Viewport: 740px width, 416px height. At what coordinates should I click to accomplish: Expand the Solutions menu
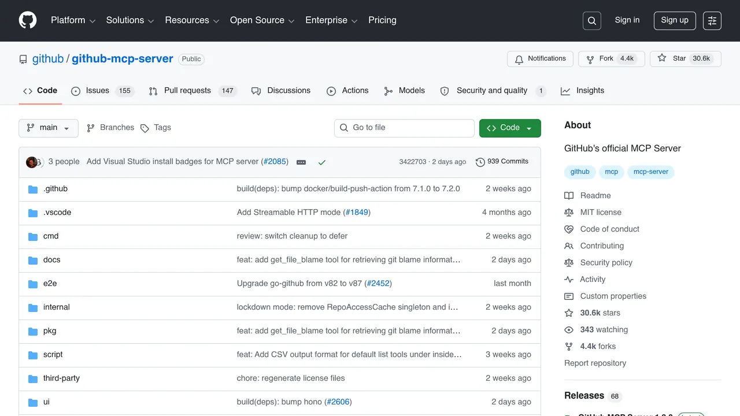pyautogui.click(x=130, y=20)
